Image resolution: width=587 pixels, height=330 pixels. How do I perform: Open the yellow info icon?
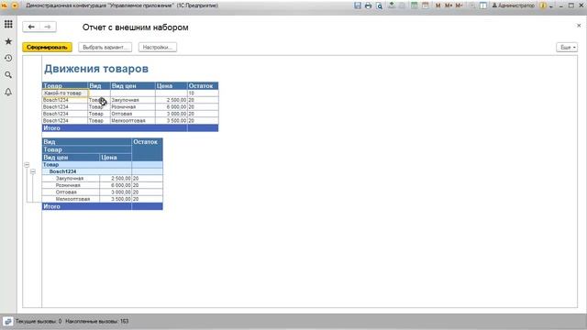click(543, 5)
